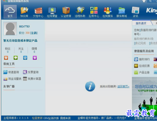157x121 pixels.
Task: Open 在线反馈 online feedback
Action: point(142,66)
